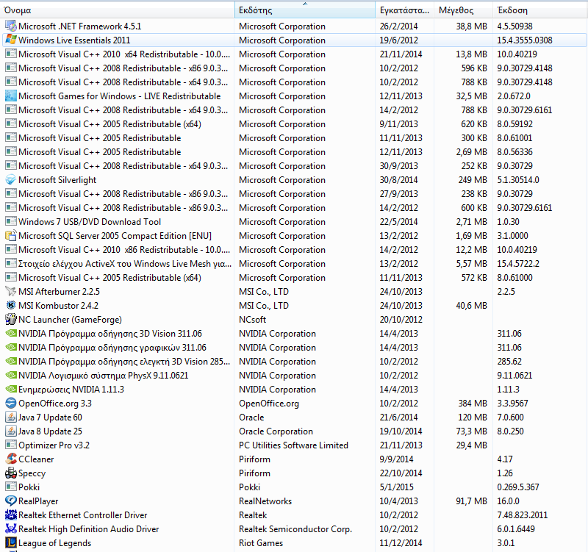Image resolution: width=588 pixels, height=552 pixels.
Task: Click the Pokki icon
Action: click(11, 487)
